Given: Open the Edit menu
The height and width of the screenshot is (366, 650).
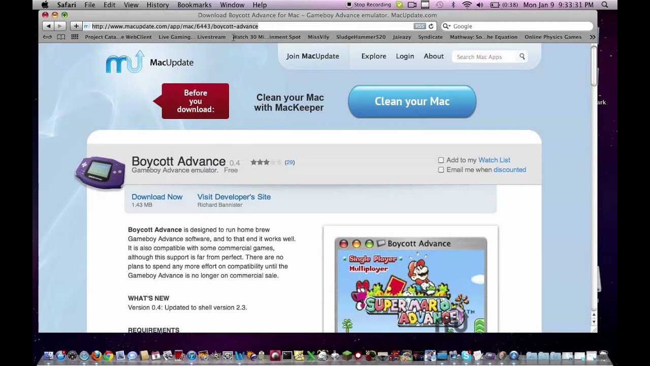Looking at the screenshot, I should tap(109, 5).
